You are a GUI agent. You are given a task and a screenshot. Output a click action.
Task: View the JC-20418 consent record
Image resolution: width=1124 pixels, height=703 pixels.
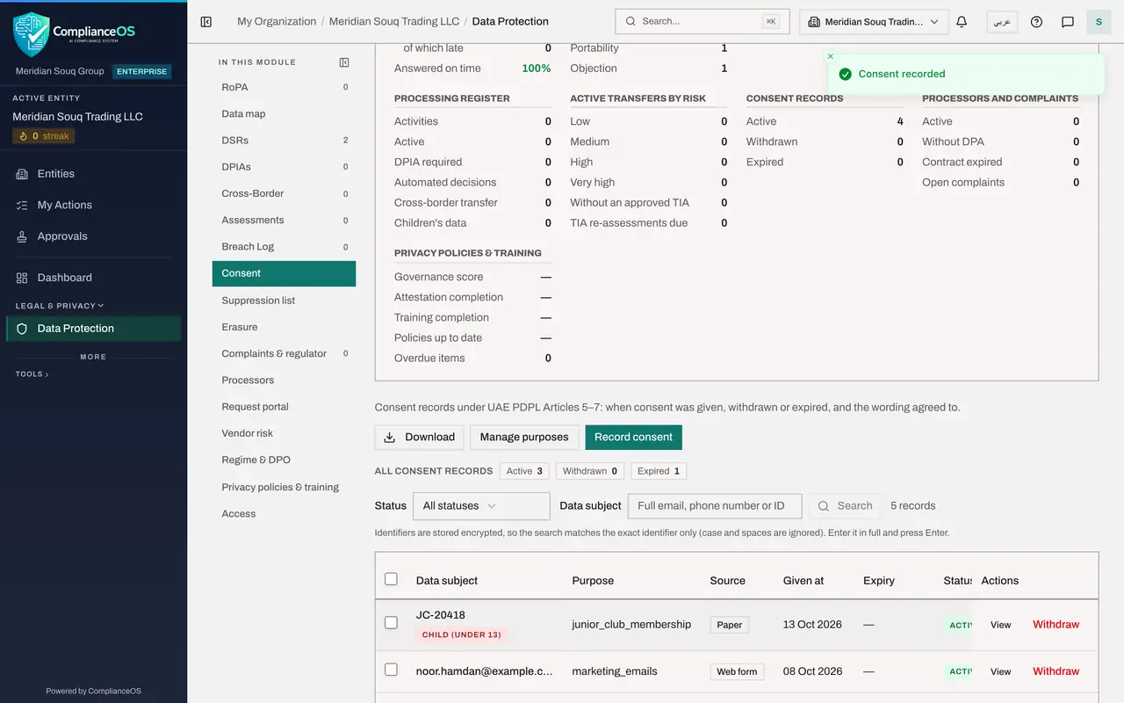(x=1000, y=625)
